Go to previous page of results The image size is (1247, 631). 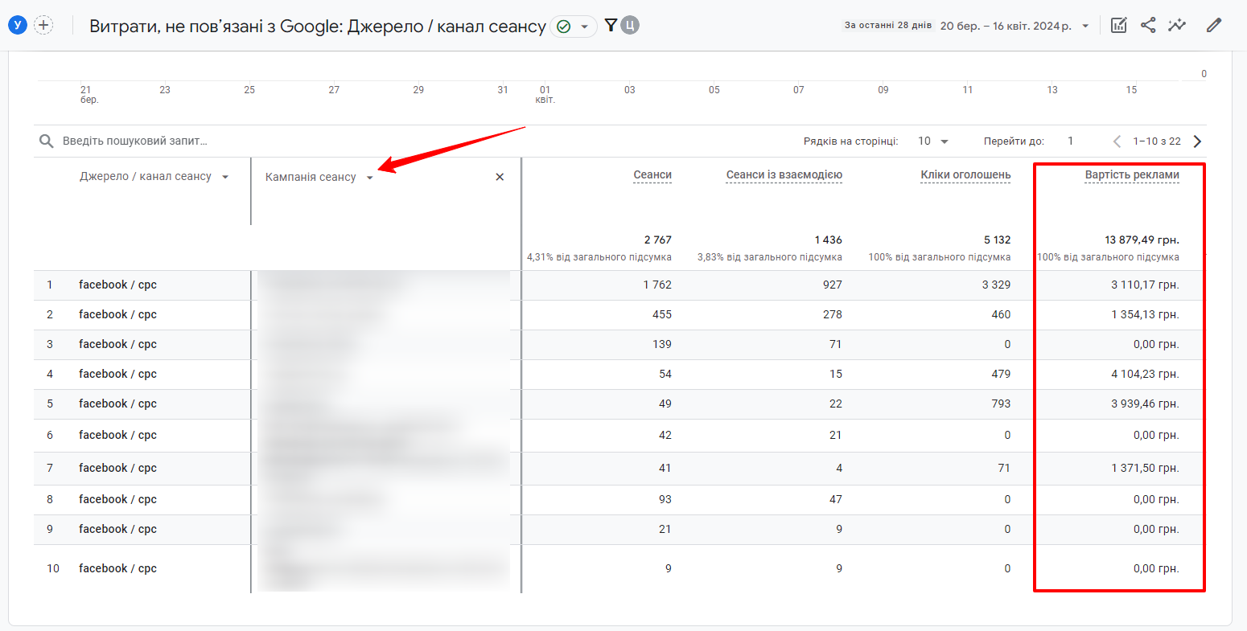(1117, 141)
